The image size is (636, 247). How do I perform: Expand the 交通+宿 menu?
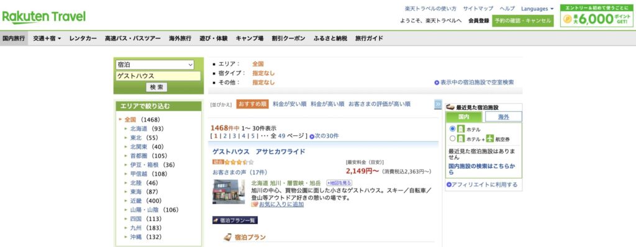47,38
